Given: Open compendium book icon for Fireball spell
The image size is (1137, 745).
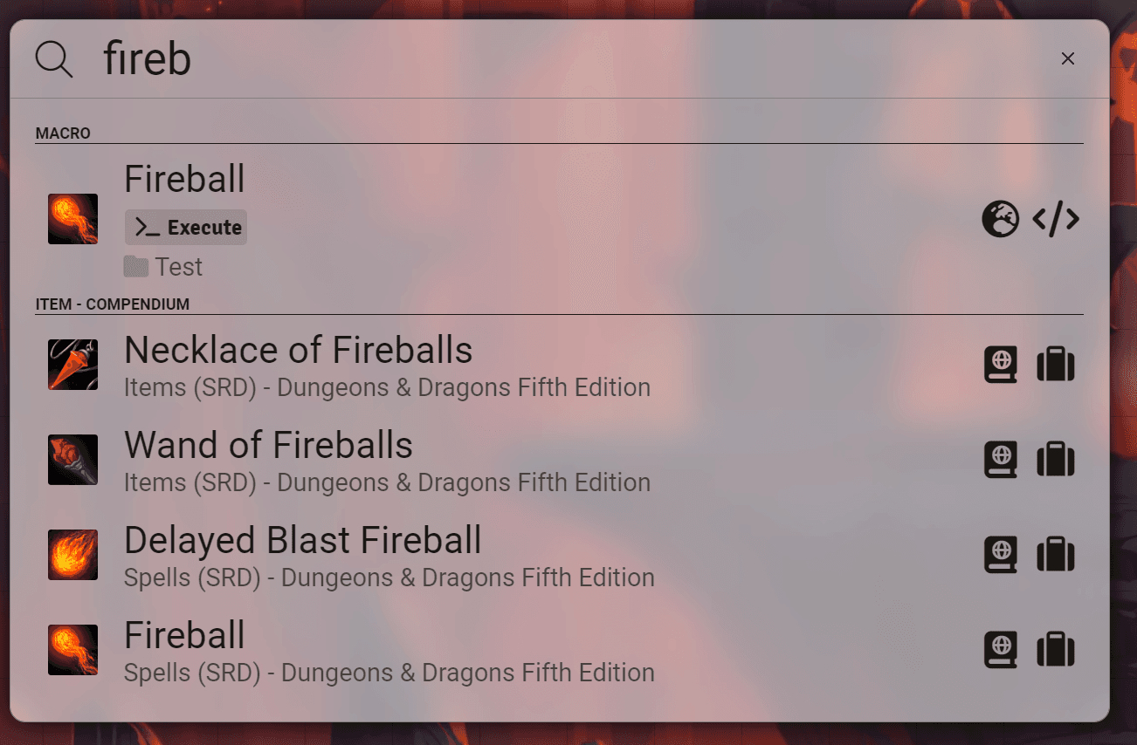Looking at the screenshot, I should click(x=1001, y=650).
